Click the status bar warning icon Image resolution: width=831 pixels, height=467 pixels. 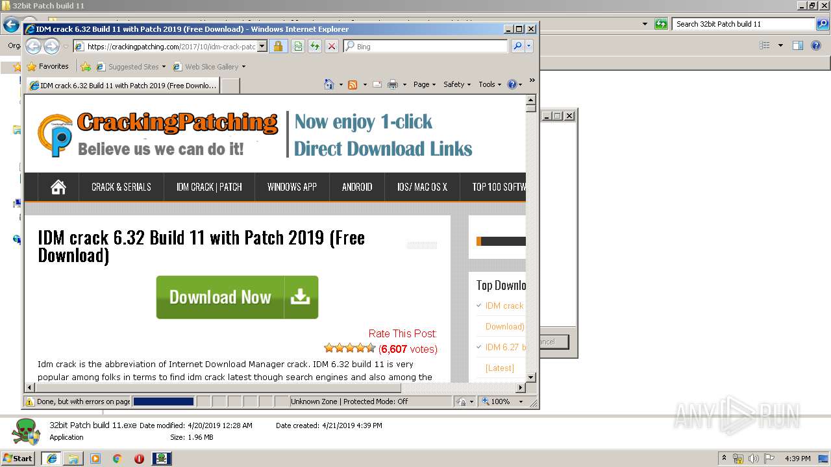pos(29,401)
